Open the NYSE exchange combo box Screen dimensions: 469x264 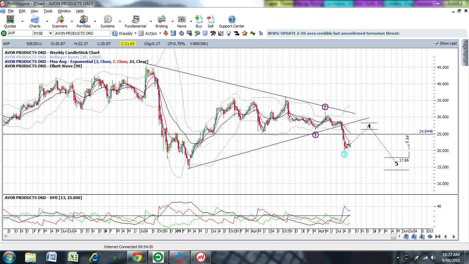pyautogui.click(x=44, y=33)
